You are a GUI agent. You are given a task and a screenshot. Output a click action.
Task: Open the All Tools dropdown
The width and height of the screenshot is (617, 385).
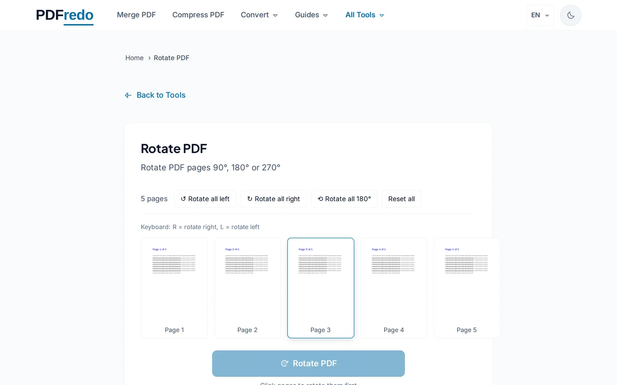(x=364, y=15)
